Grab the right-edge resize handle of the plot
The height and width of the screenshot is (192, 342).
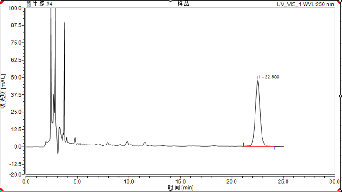click(x=340, y=95)
